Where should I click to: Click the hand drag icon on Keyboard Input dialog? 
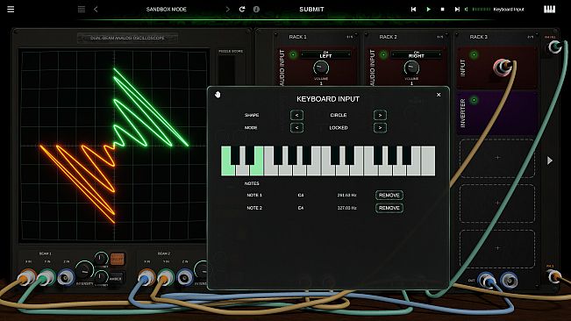click(218, 95)
